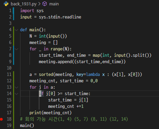Click line number 4 in gutter
159x129 pixels.
click(x=10, y=30)
